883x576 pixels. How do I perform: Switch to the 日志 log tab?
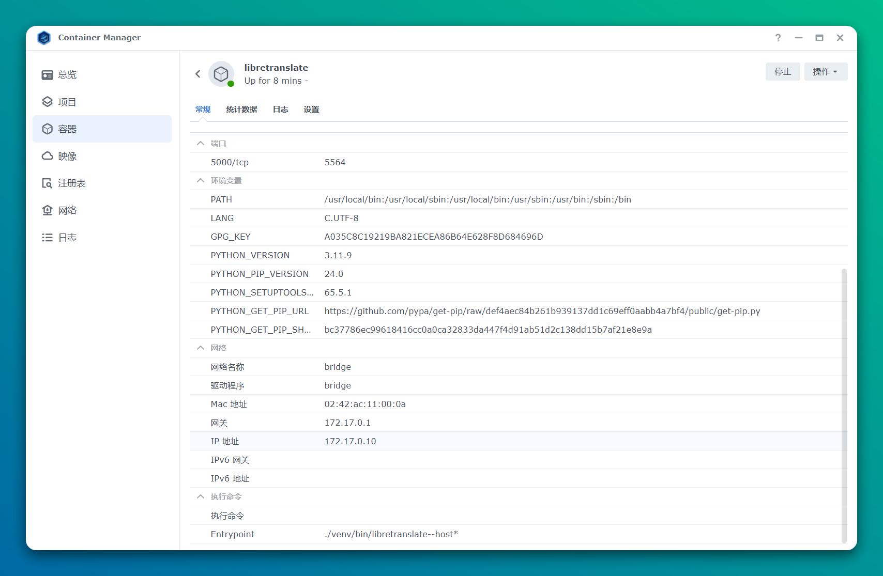coord(280,110)
